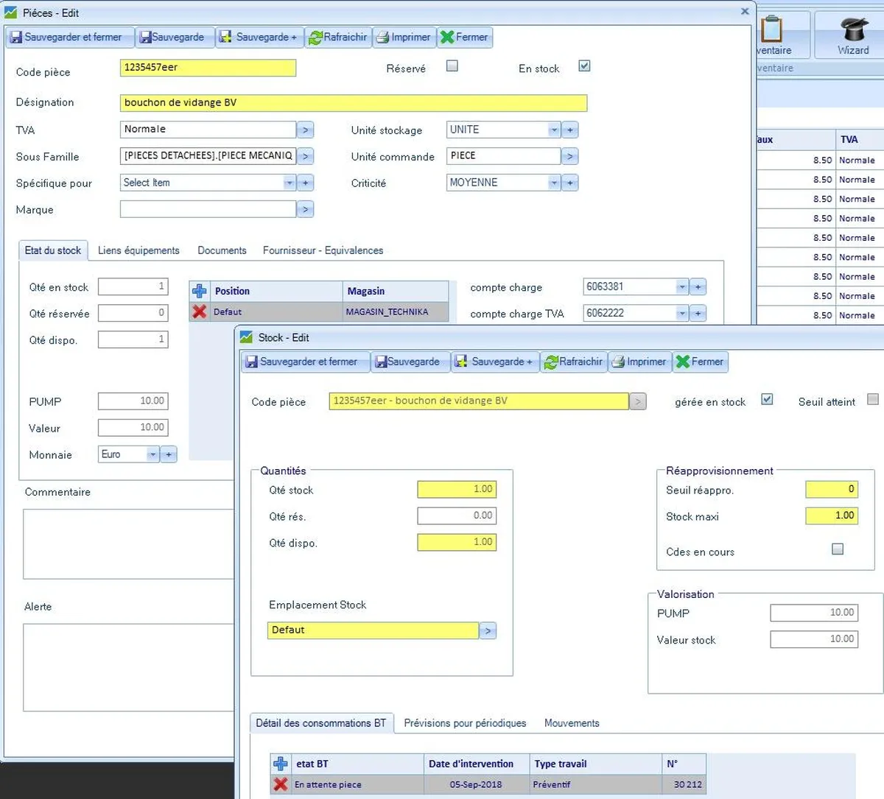Click the TVA Normale lookup arrow
Image resolution: width=884 pixels, height=799 pixels.
coord(306,130)
